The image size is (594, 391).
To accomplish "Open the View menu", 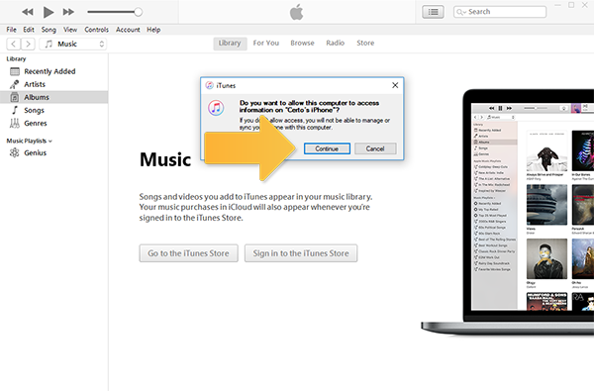I will 70,30.
